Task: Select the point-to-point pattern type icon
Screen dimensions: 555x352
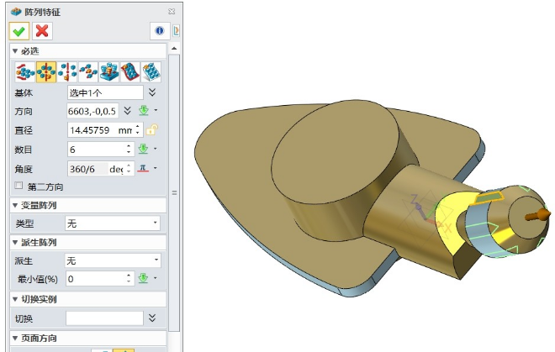Action: click(x=88, y=71)
